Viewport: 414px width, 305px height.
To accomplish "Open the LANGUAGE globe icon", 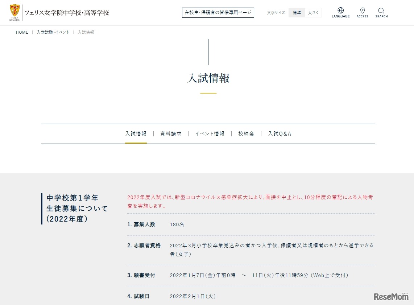I will click(x=341, y=13).
